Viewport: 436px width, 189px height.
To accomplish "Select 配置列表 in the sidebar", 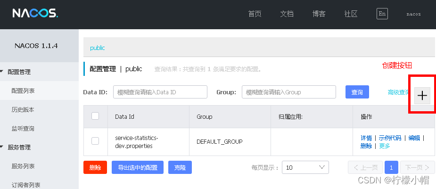I will click(x=39, y=90).
